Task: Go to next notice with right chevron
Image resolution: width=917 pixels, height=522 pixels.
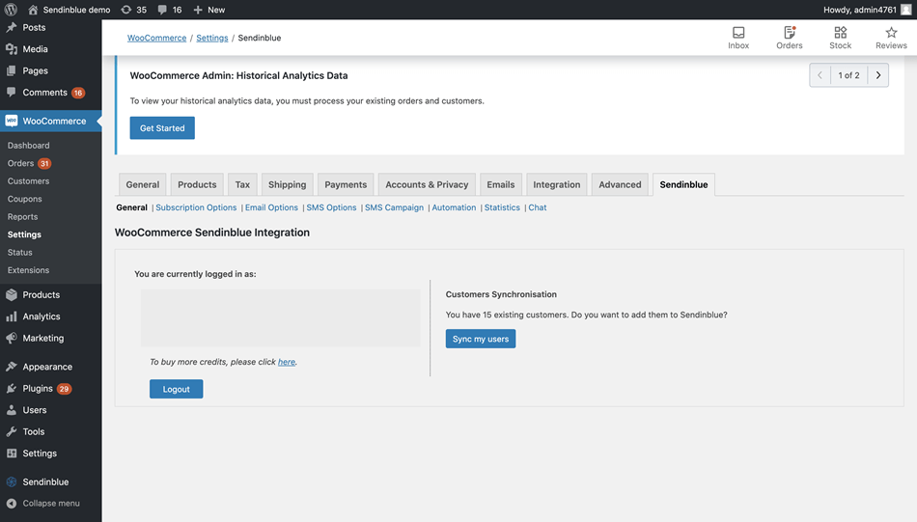Action: pos(877,75)
